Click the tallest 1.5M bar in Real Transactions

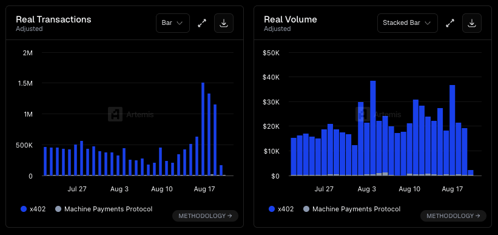[x=203, y=129]
